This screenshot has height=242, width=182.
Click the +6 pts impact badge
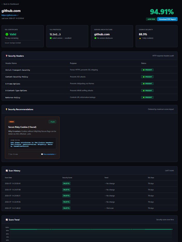52,122
